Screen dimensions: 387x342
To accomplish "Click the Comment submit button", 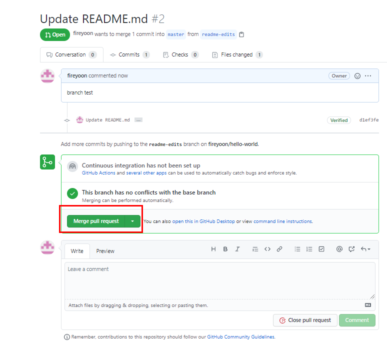I will click(x=357, y=320).
